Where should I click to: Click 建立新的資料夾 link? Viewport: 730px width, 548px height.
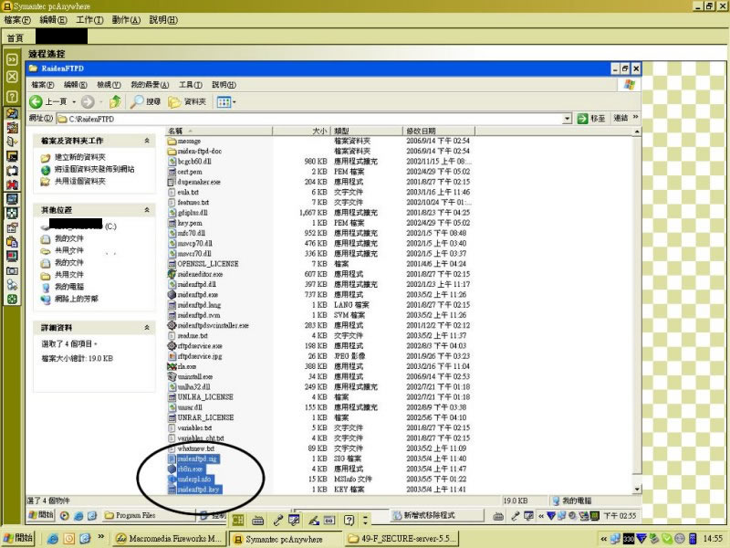coord(79,157)
